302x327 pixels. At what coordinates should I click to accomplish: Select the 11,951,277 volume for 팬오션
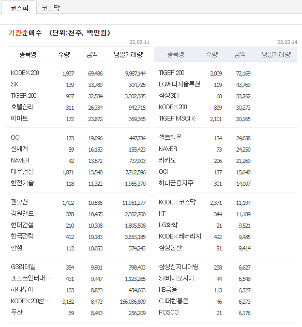(x=134, y=203)
